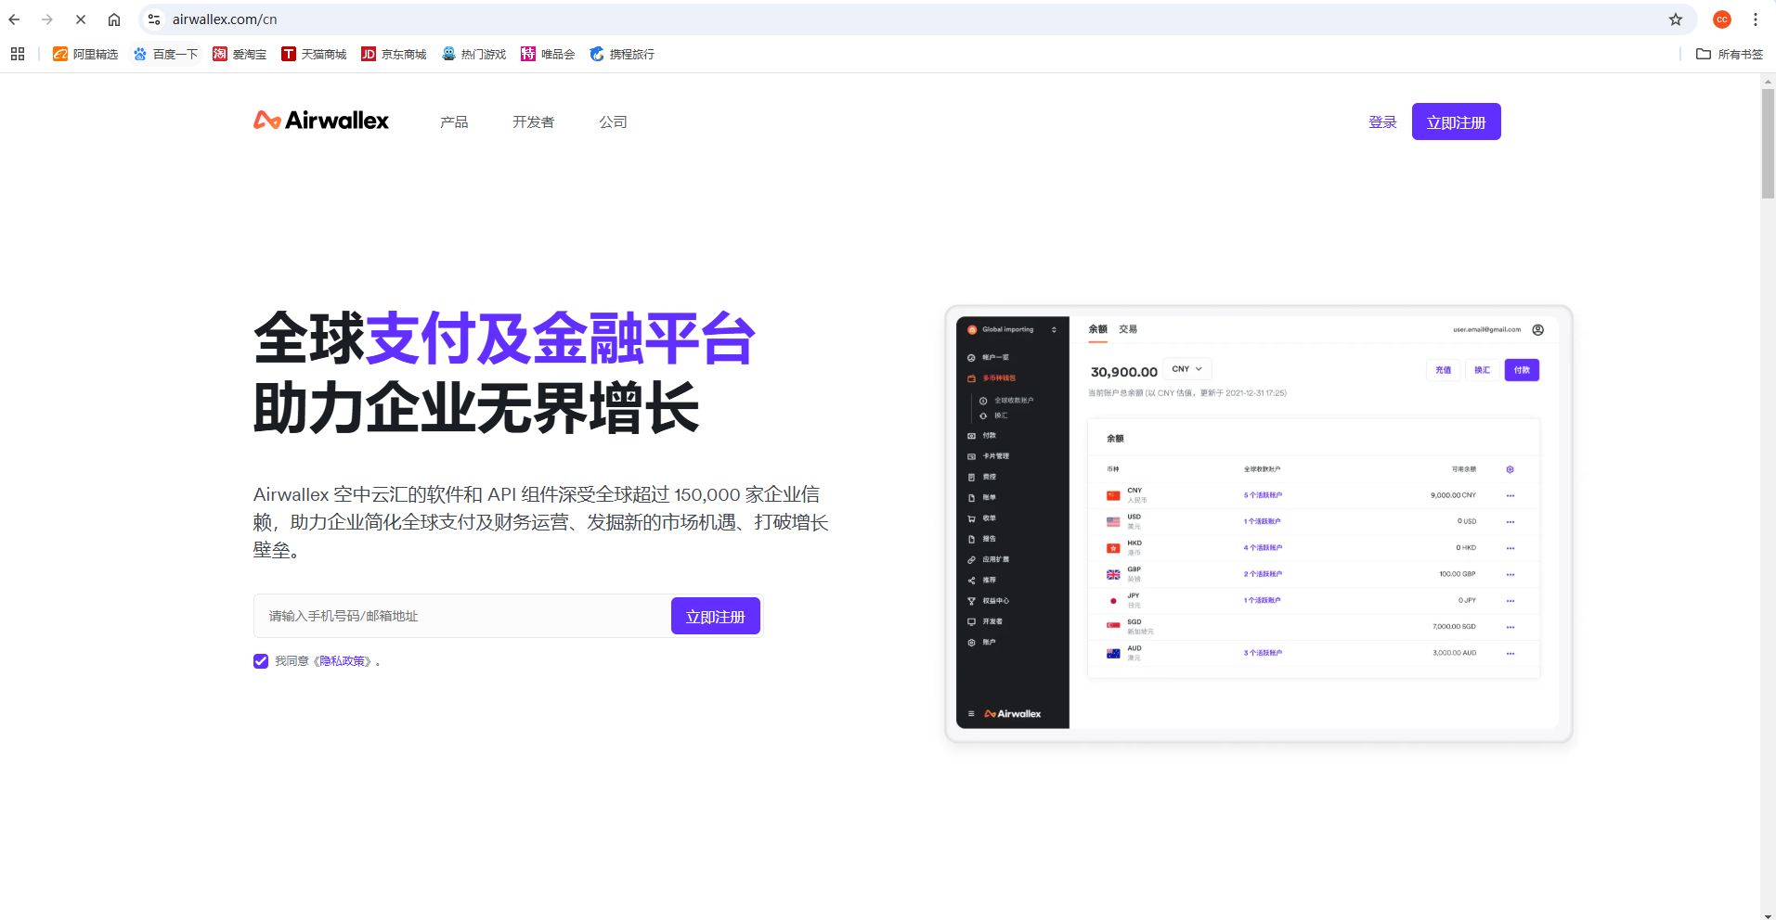The height and width of the screenshot is (920, 1776).
Task: Open the 百度一下 bookmark
Action: coord(165,54)
